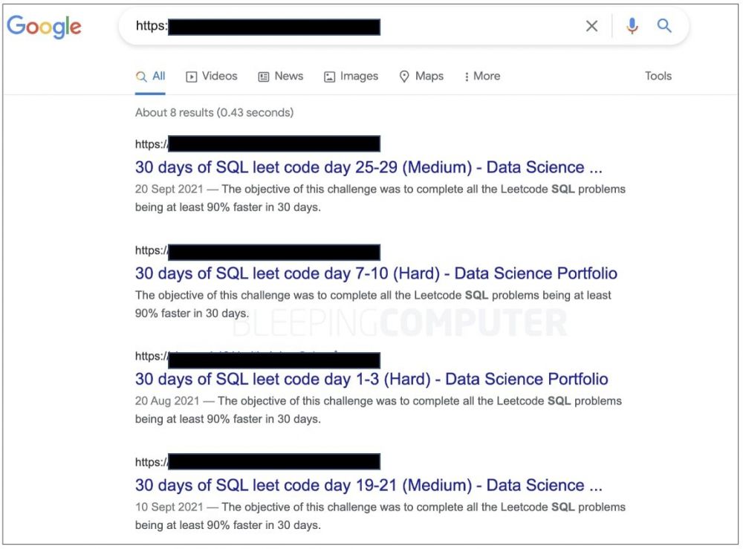Click the Google logo
Screen dimensions: 743x549
click(x=44, y=27)
